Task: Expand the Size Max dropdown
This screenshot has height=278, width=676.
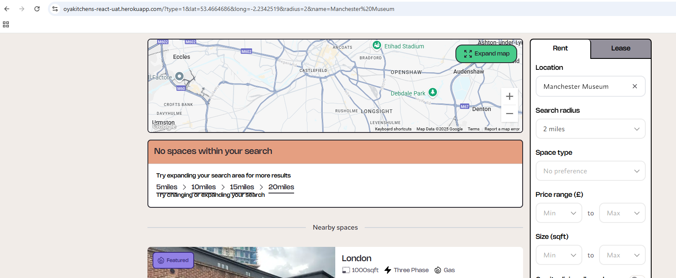Action: tap(622, 255)
